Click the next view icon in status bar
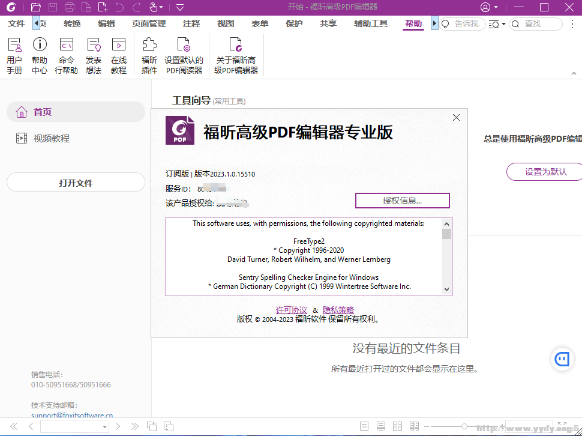Image resolution: width=582 pixels, height=436 pixels. [x=169, y=426]
